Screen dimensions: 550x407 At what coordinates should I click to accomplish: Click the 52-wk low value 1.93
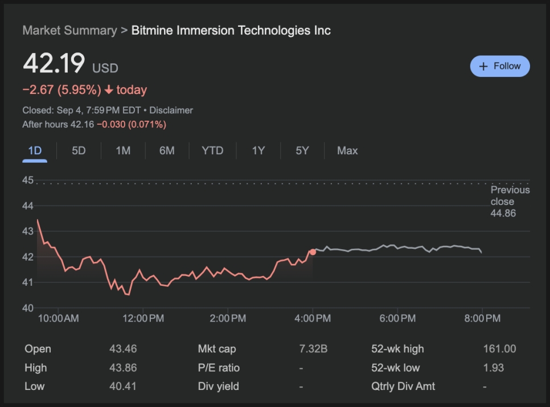(x=494, y=368)
